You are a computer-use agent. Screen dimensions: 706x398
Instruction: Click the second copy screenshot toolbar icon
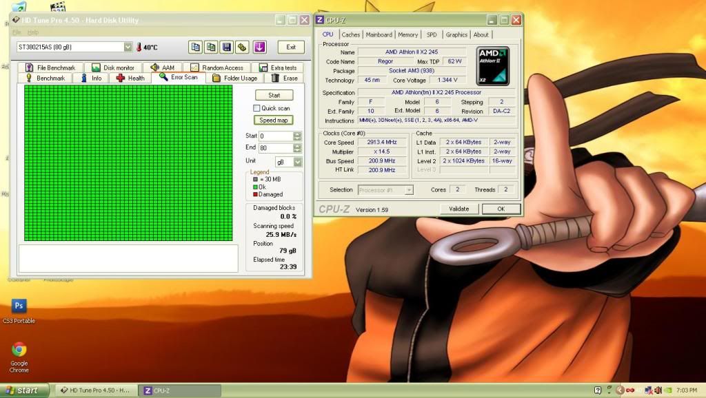(x=211, y=47)
